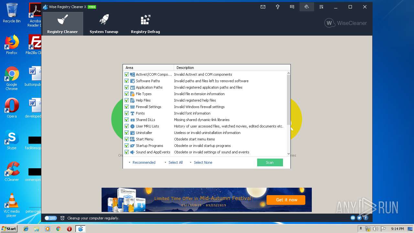Open the CCleaner desktop shortcut
Viewport: 414px width, 233px height.
(x=12, y=172)
